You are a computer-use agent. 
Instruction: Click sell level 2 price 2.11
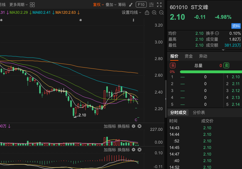pos(236,84)
